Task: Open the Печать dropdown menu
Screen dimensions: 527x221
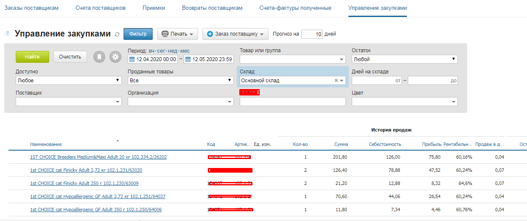Action: point(177,34)
